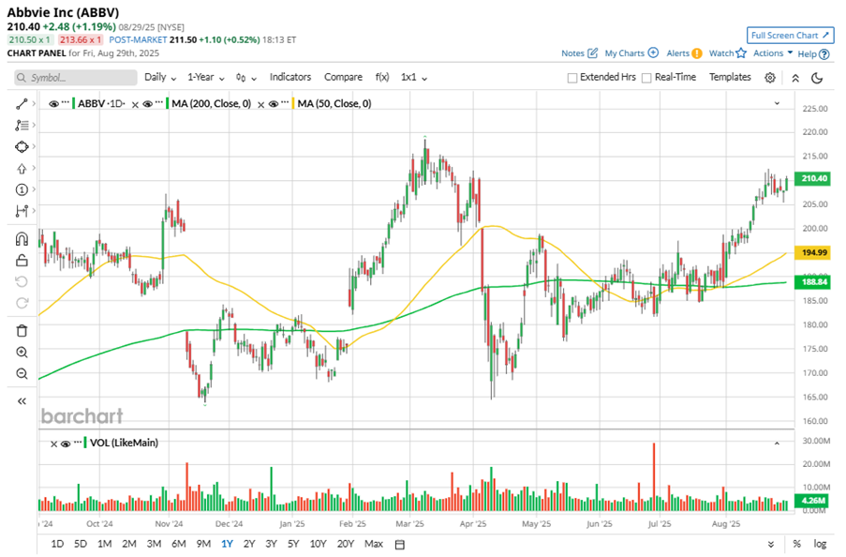
Task: Select the arrow marker tool
Action: pyautogui.click(x=22, y=169)
